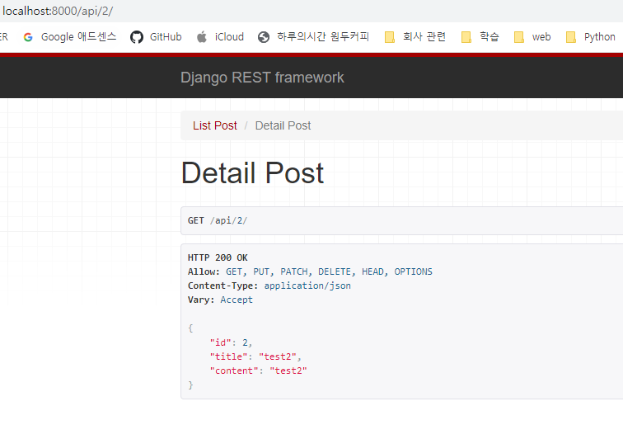Click the Detail Post breadcrumb item
The height and width of the screenshot is (439, 623).
(283, 125)
